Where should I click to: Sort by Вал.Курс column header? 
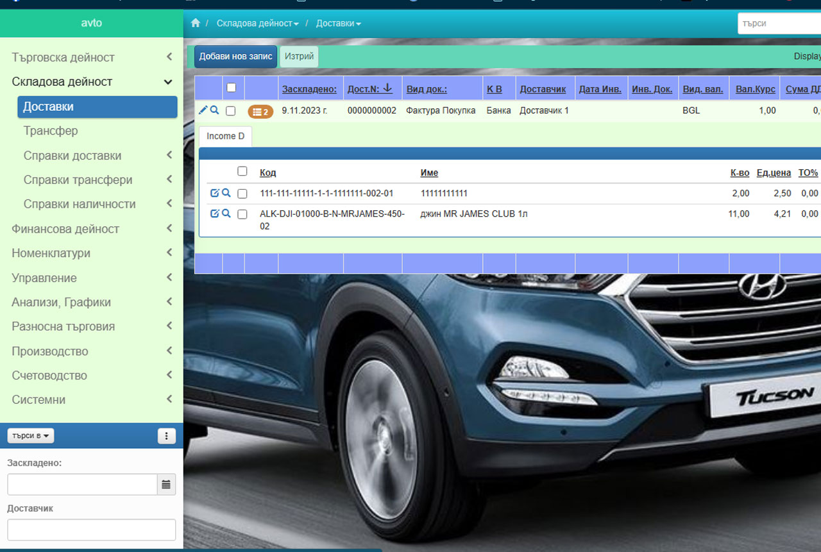pos(756,89)
